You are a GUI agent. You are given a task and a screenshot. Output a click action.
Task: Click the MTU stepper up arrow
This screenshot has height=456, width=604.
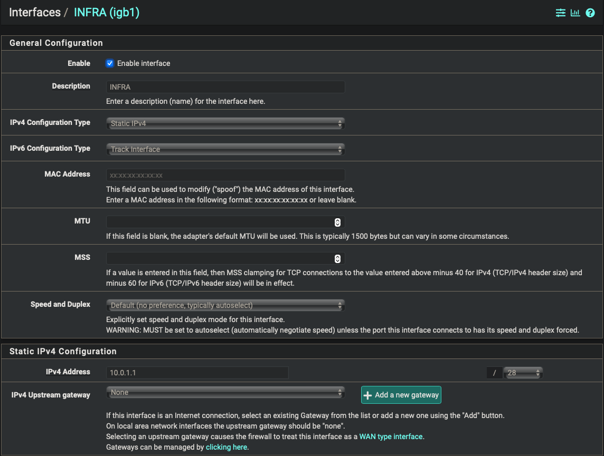click(337, 220)
